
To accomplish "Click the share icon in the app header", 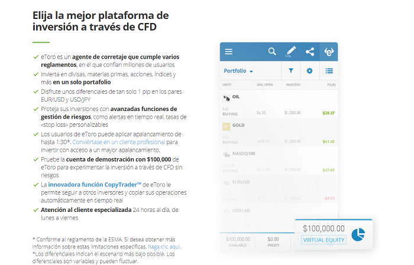I will click(x=310, y=51).
